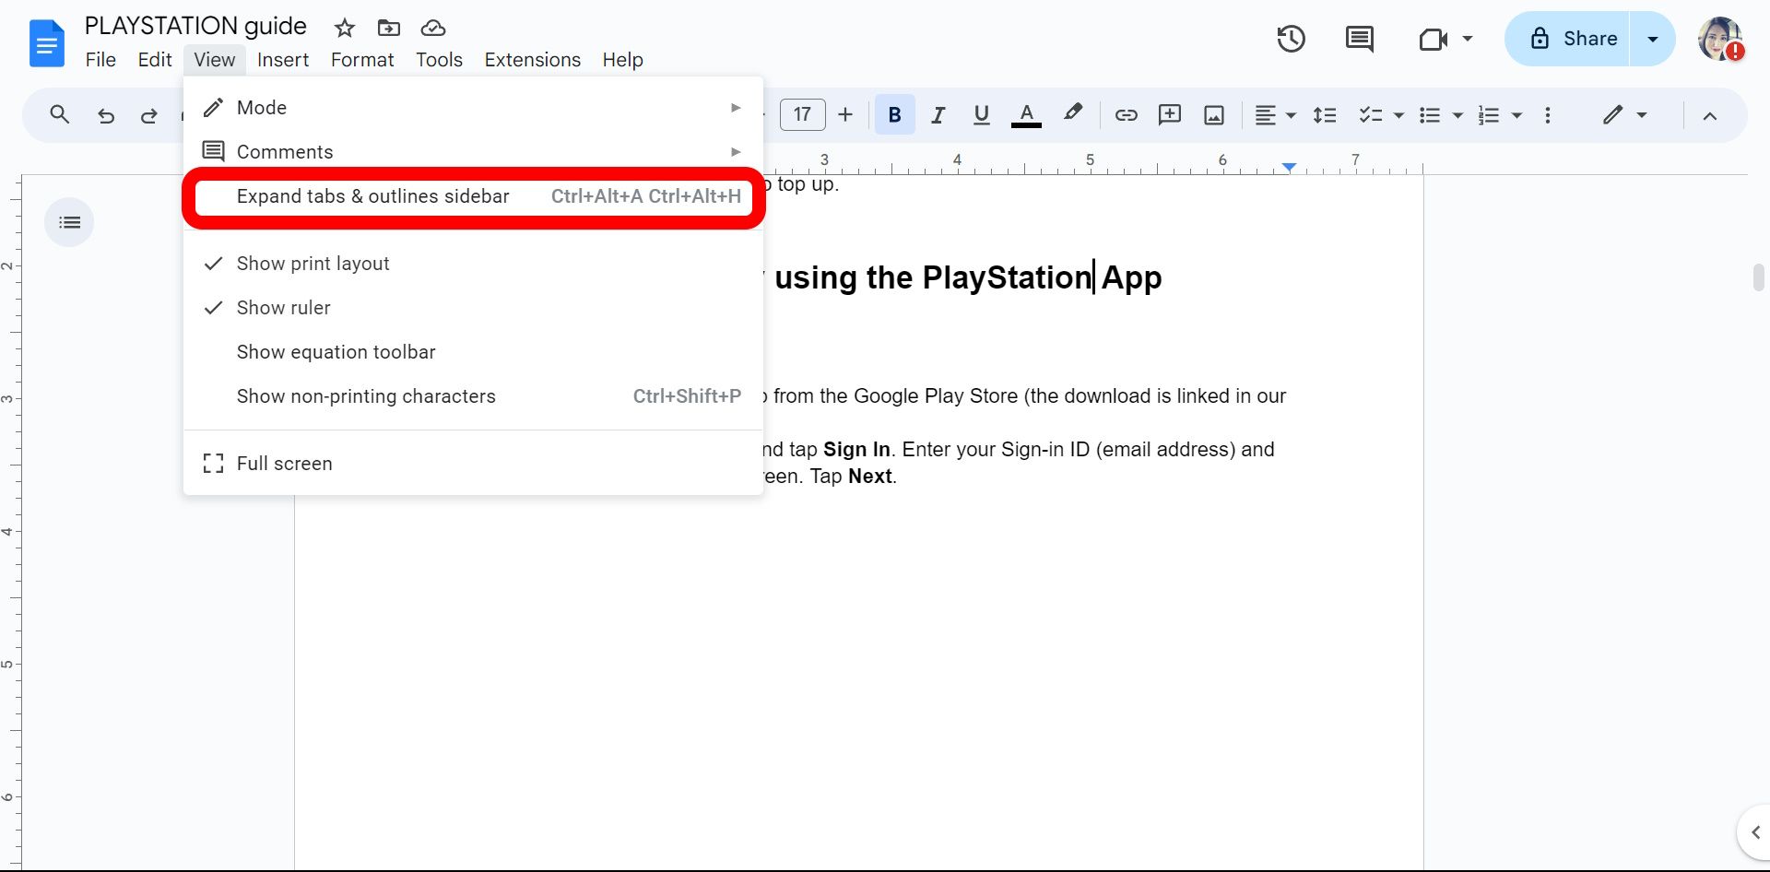This screenshot has width=1770, height=872.
Task: Select Expand tabs & outlines sidebar
Action: 373,195
